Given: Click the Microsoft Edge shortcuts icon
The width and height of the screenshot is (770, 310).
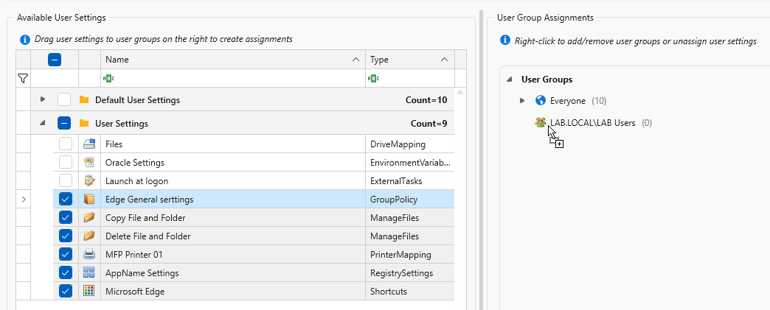Looking at the screenshot, I should coord(89,291).
